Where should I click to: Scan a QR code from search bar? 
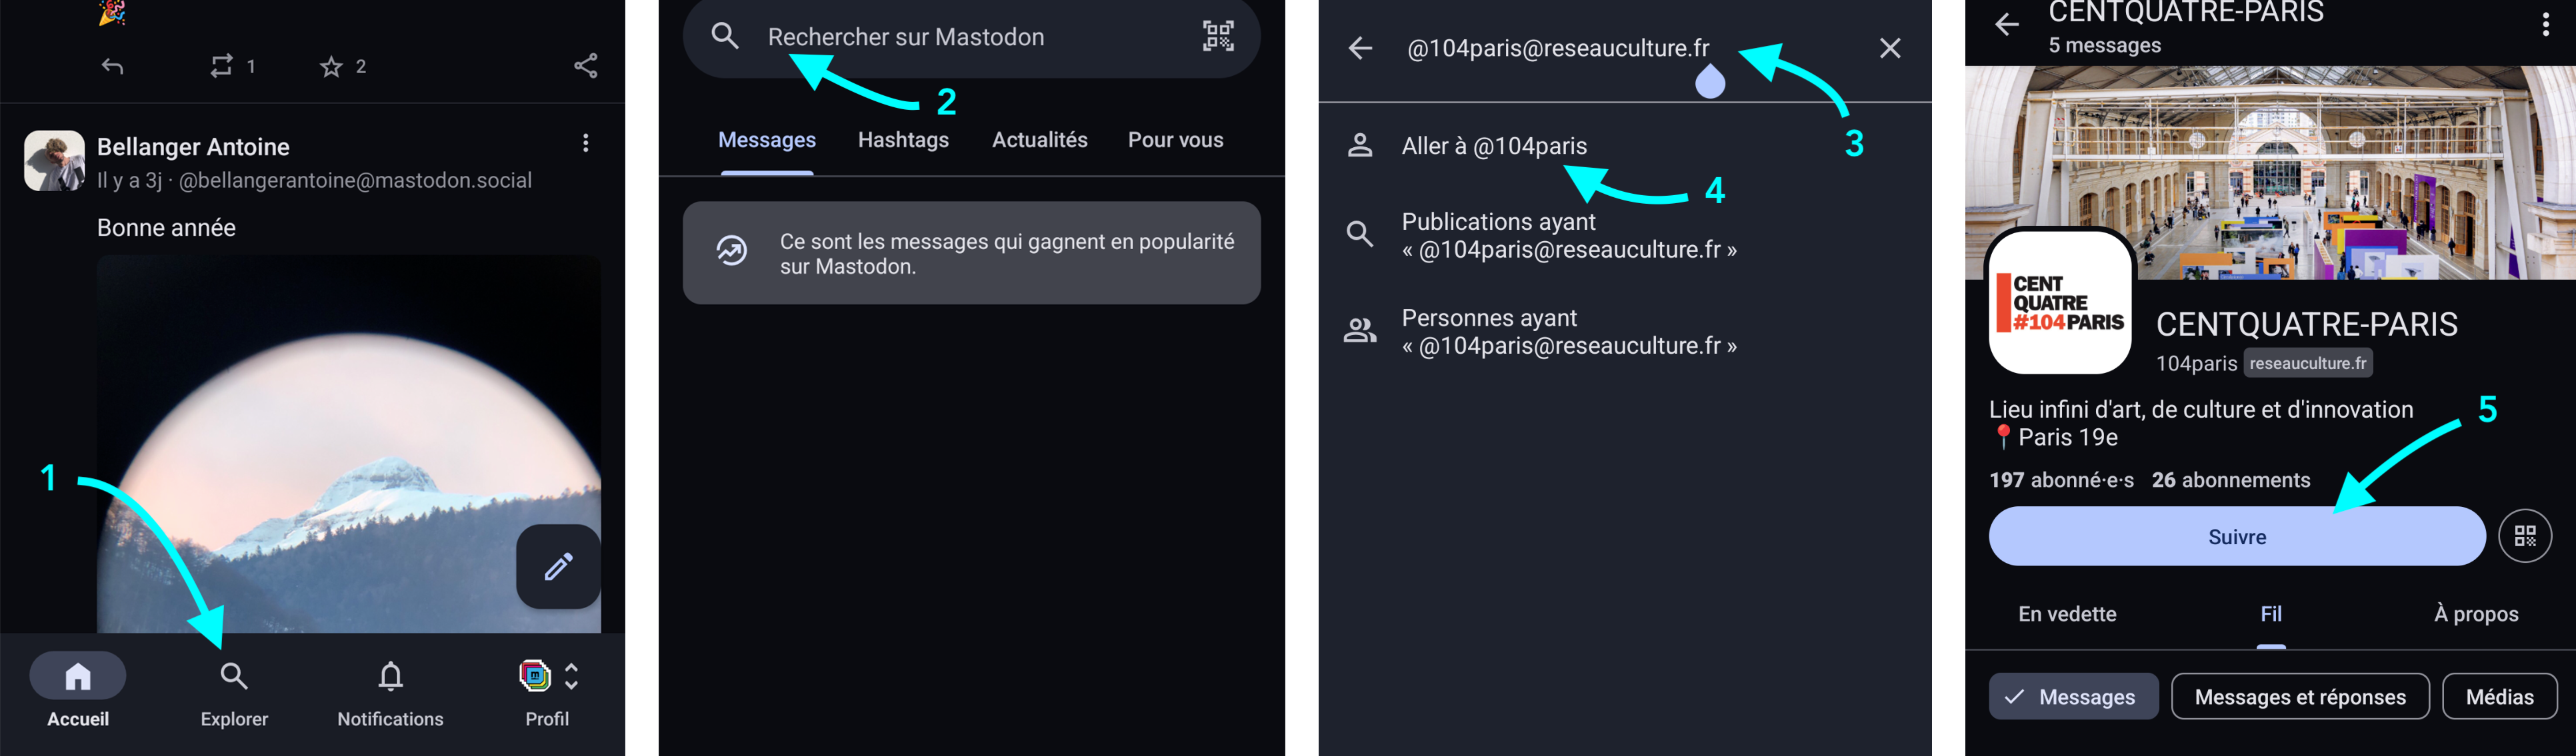point(1218,37)
